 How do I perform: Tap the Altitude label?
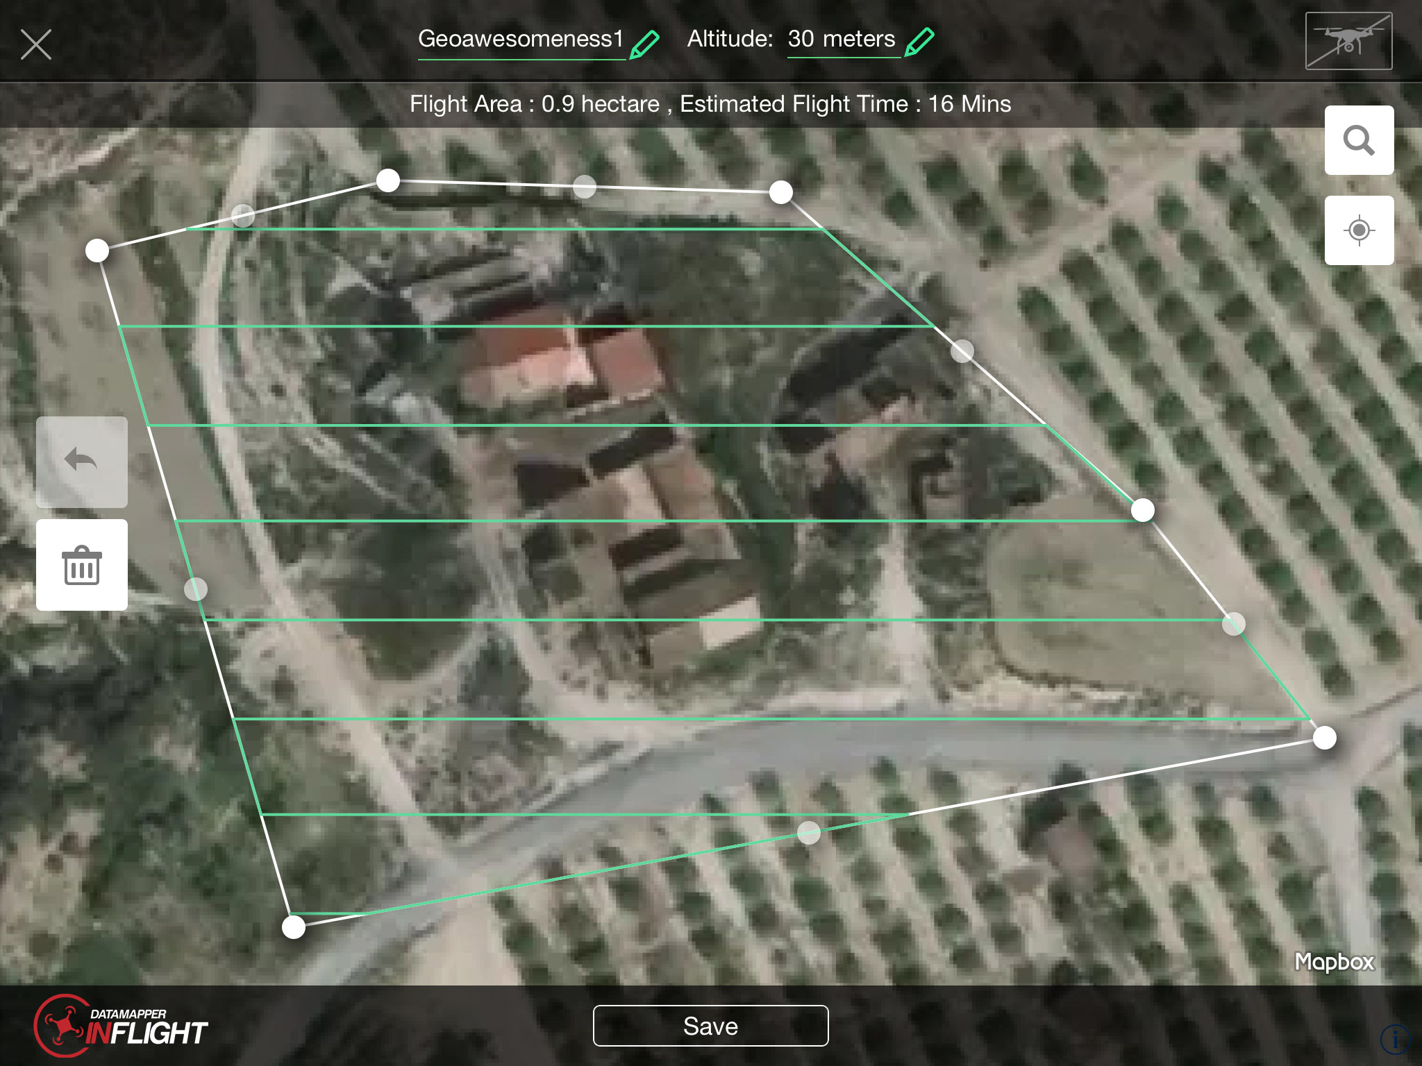tap(730, 39)
